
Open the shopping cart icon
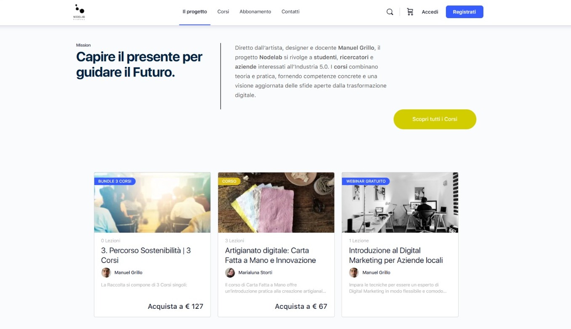(x=410, y=12)
